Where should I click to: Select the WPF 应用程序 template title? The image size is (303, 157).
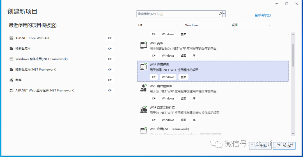(159, 65)
